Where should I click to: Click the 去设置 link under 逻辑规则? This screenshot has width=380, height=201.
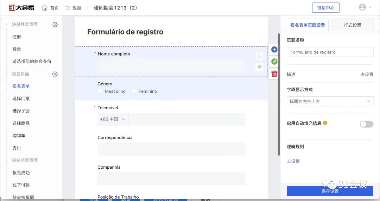point(293,161)
